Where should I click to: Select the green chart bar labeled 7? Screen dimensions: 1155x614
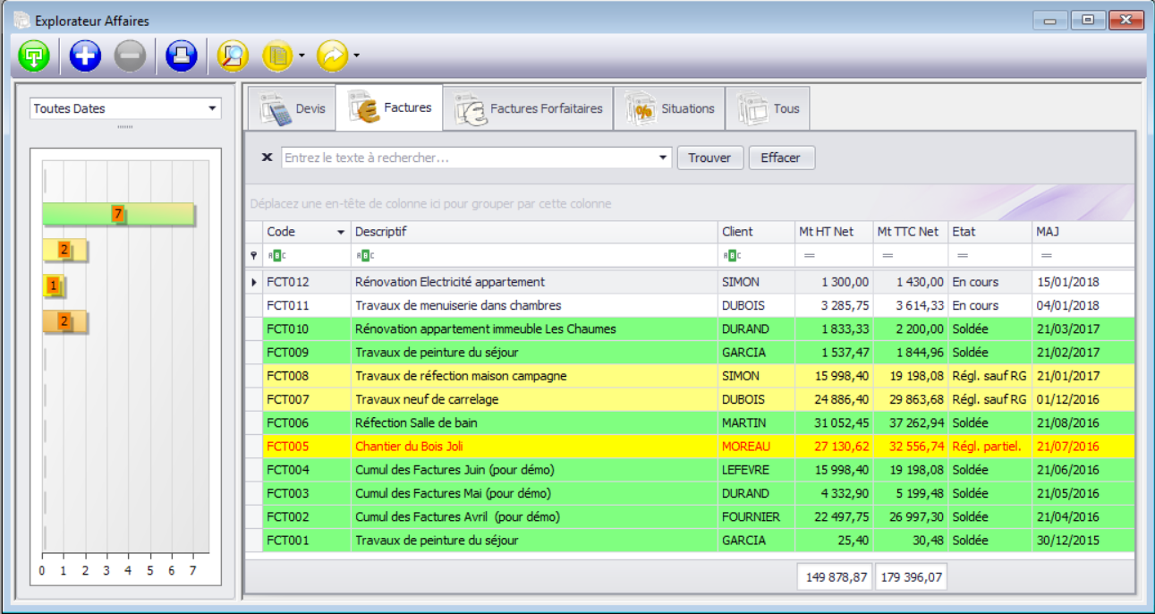coord(118,214)
